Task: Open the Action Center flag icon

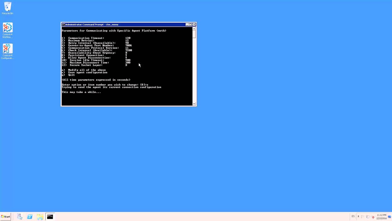Action: [x=363, y=217]
